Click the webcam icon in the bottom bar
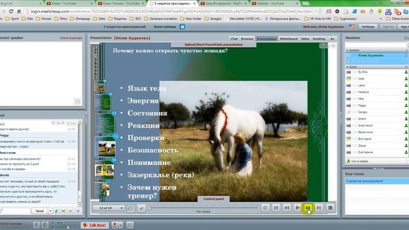The width and height of the screenshot is (409, 230). click(45, 225)
